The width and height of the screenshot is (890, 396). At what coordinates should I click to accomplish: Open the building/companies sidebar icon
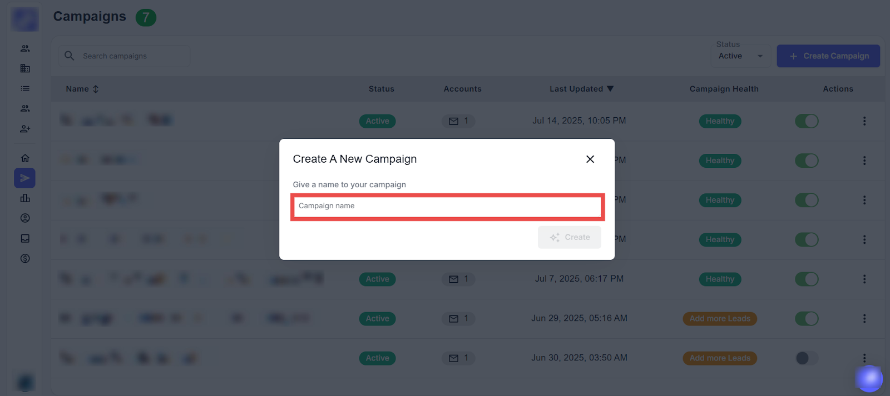coord(25,68)
